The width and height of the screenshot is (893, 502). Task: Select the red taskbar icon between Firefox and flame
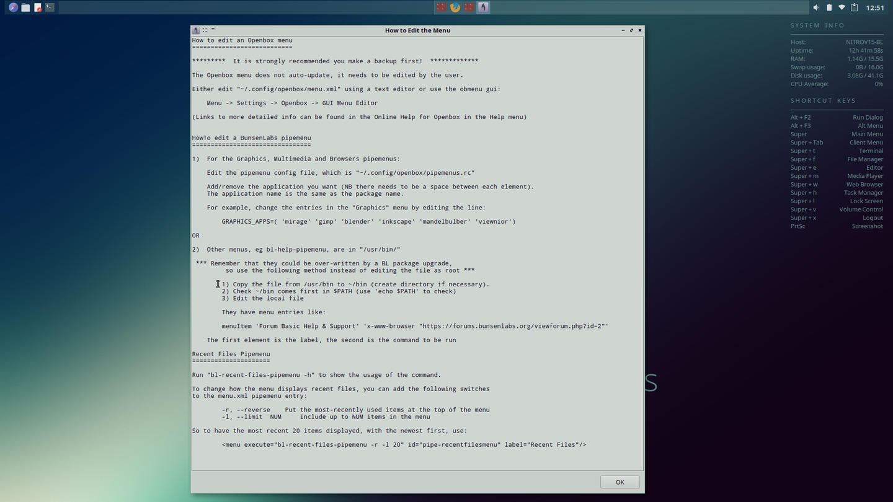pyautogui.click(x=469, y=7)
